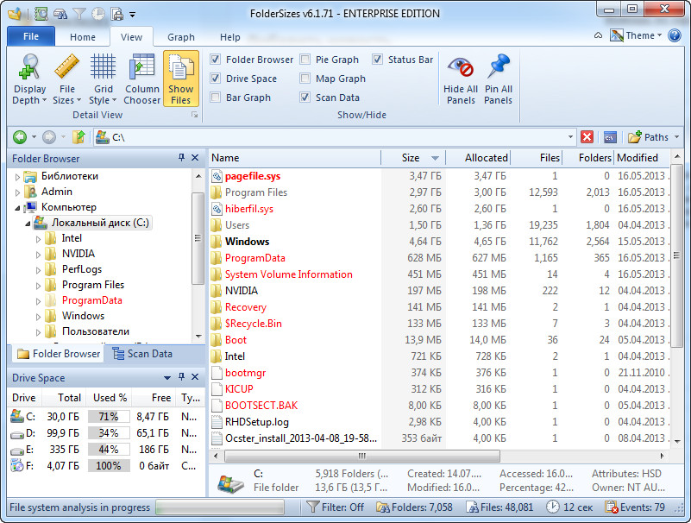Enable the Pie Graph checkbox
Image resolution: width=691 pixels, height=523 pixels.
click(x=305, y=59)
